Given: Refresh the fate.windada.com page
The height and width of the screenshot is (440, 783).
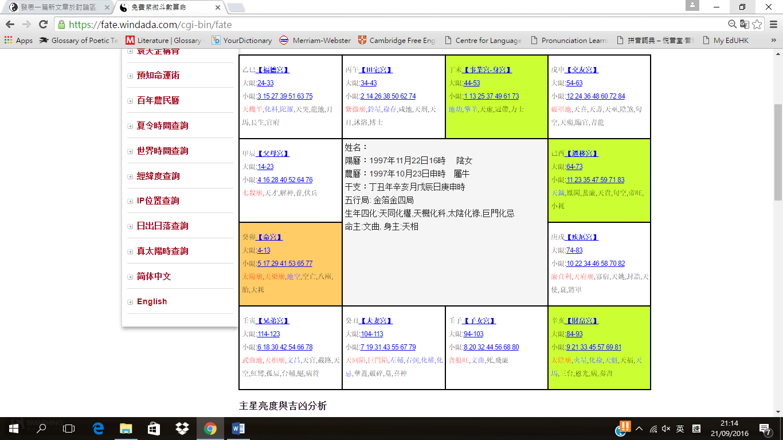Looking at the screenshot, I should pyautogui.click(x=45, y=25).
